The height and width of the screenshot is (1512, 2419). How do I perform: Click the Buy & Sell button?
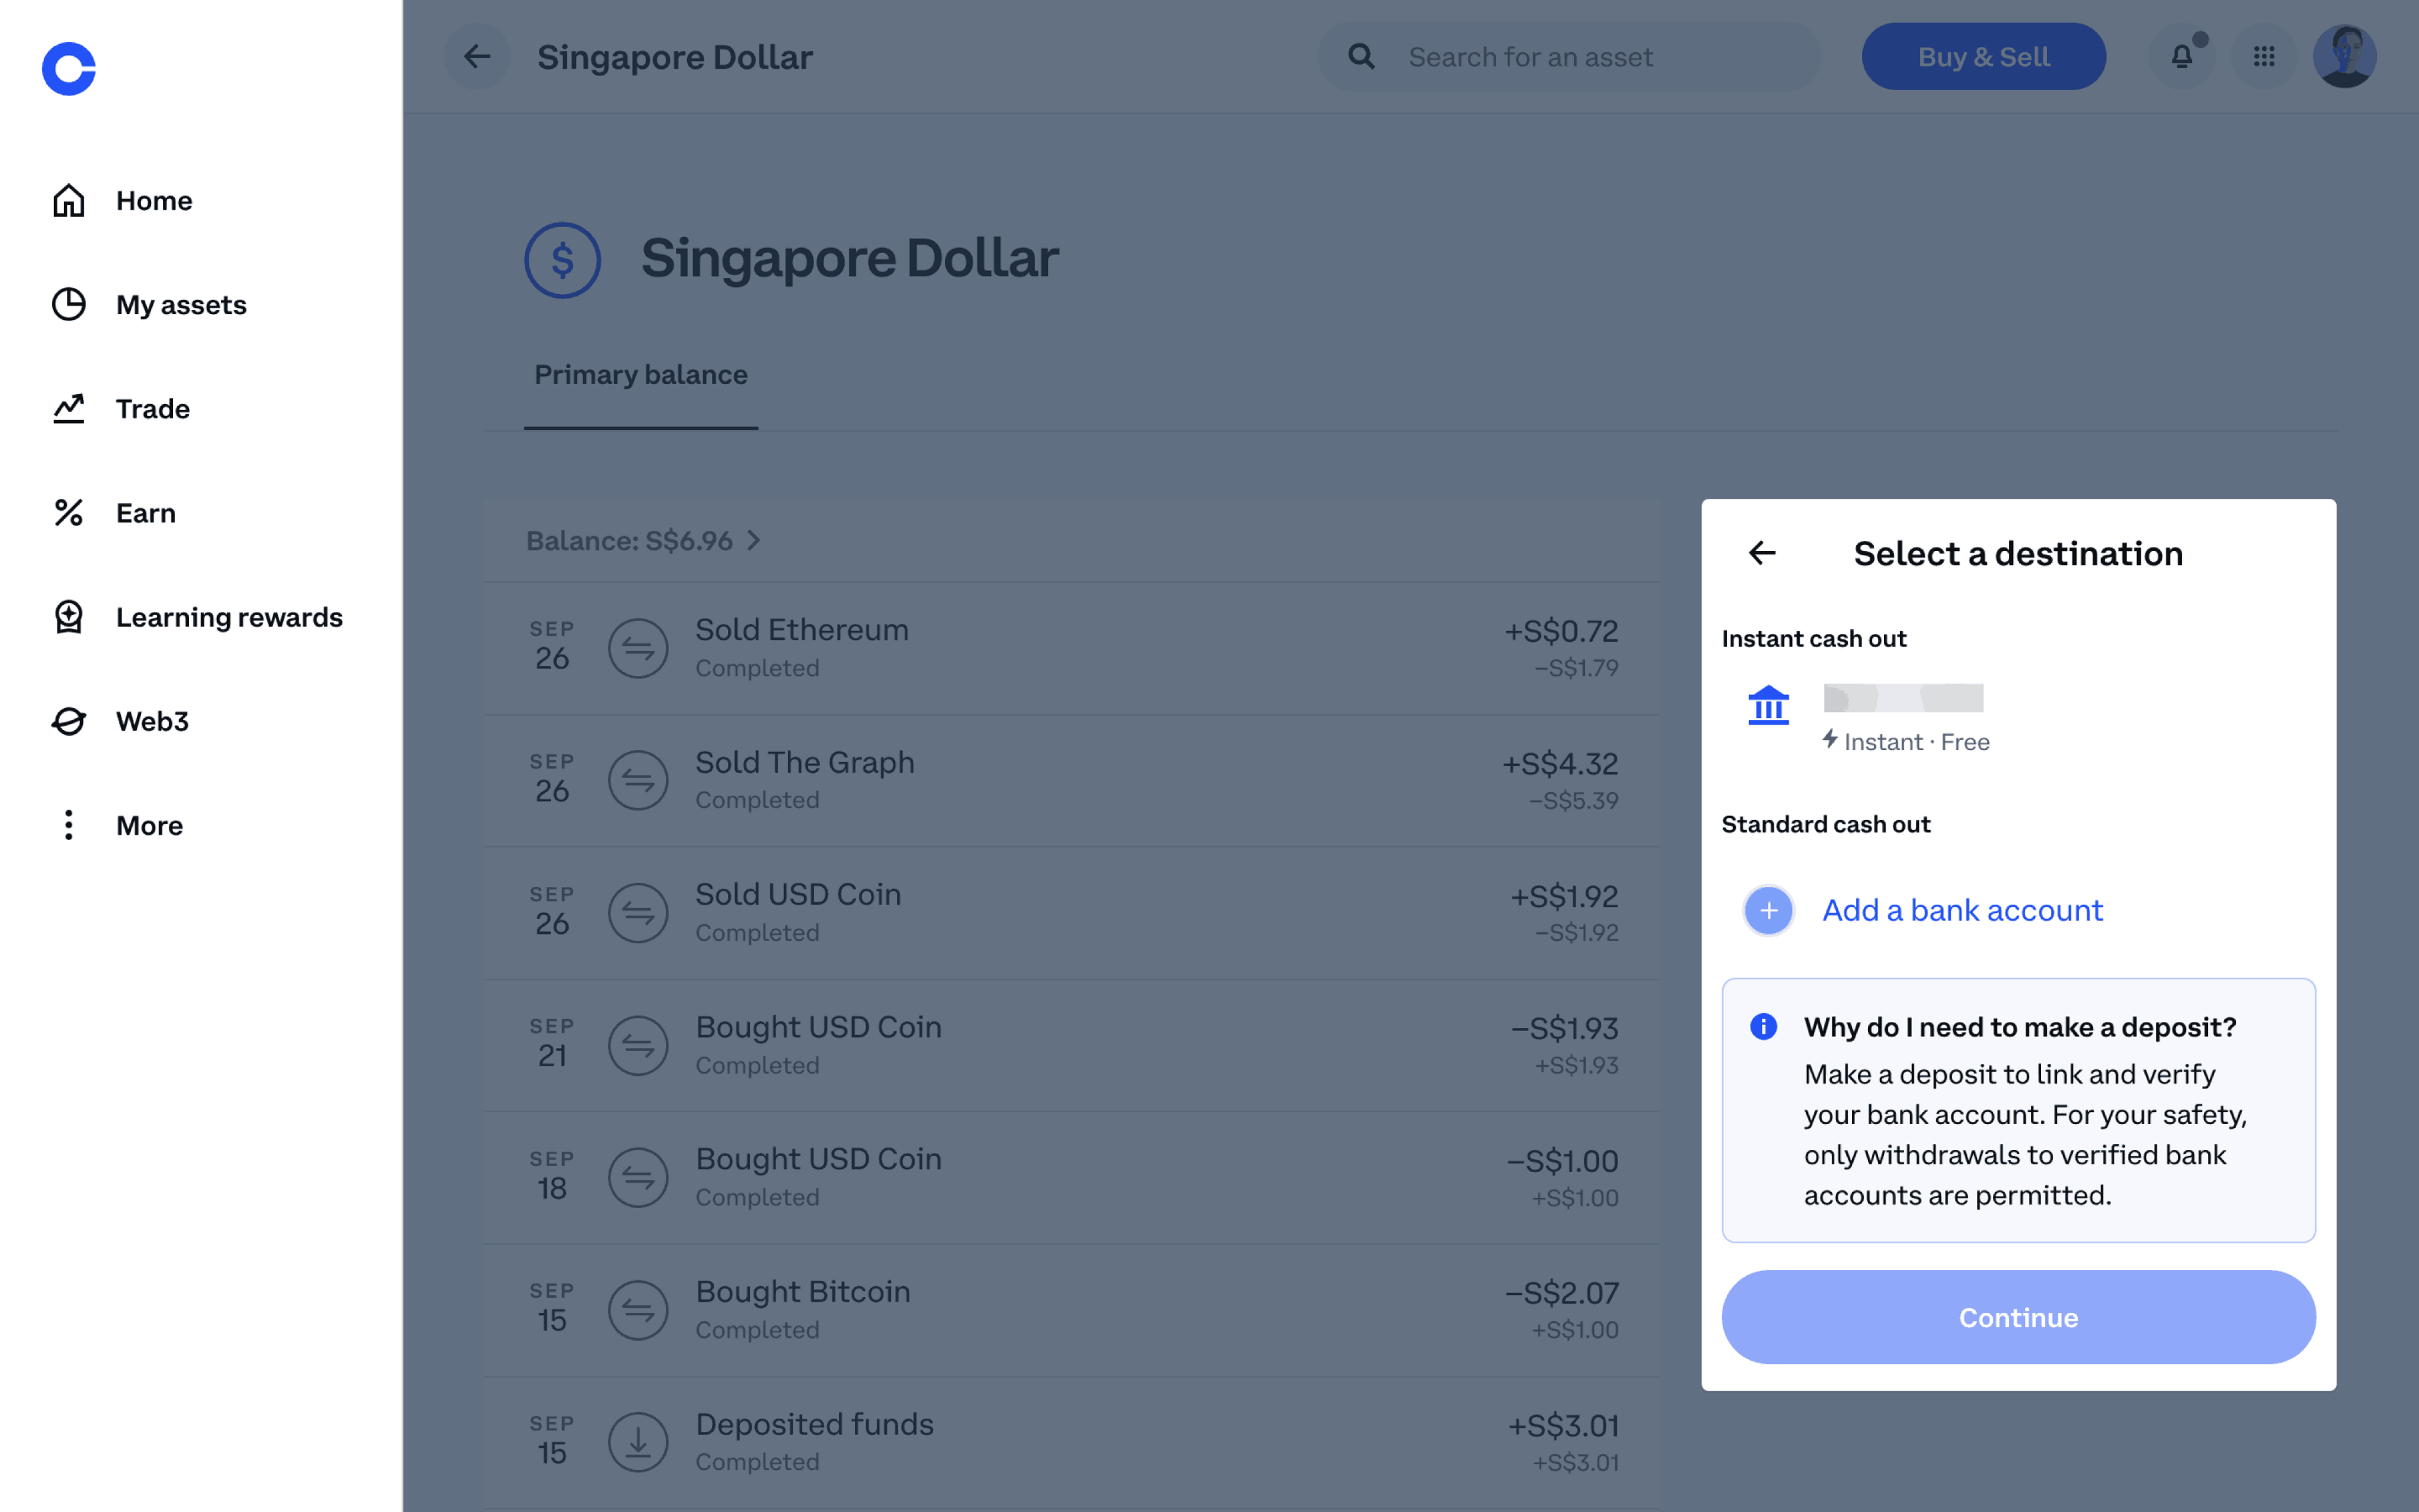point(1983,57)
